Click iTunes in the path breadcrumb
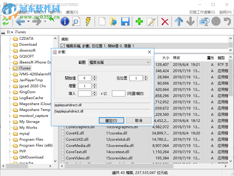Image resolution: width=234 pixels, height=176 pixels. click(x=20, y=32)
